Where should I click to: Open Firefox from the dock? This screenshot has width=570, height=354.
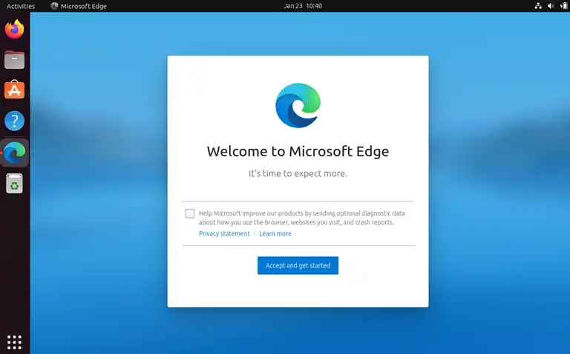tap(15, 29)
